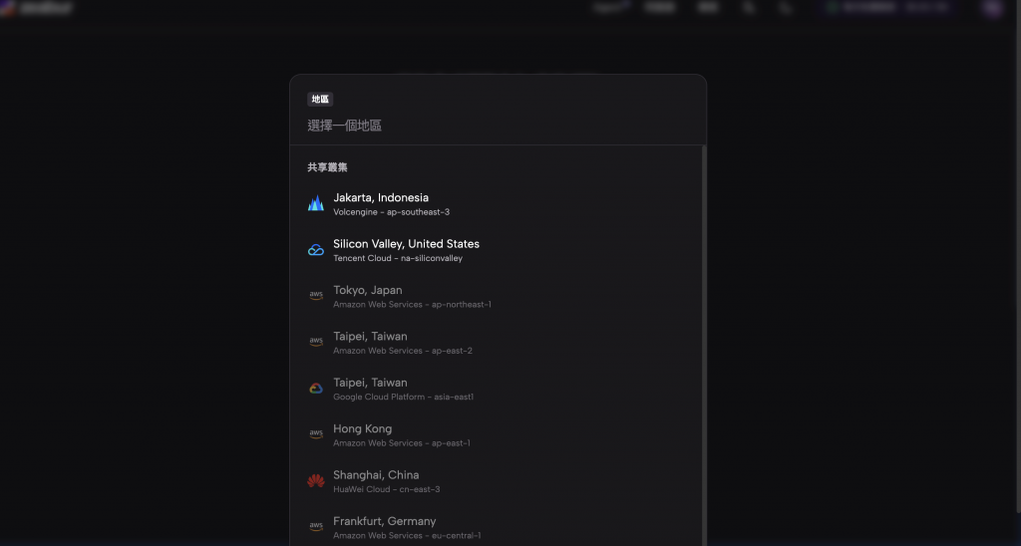Click the Huawei icon beside Shanghai, China

(x=316, y=481)
